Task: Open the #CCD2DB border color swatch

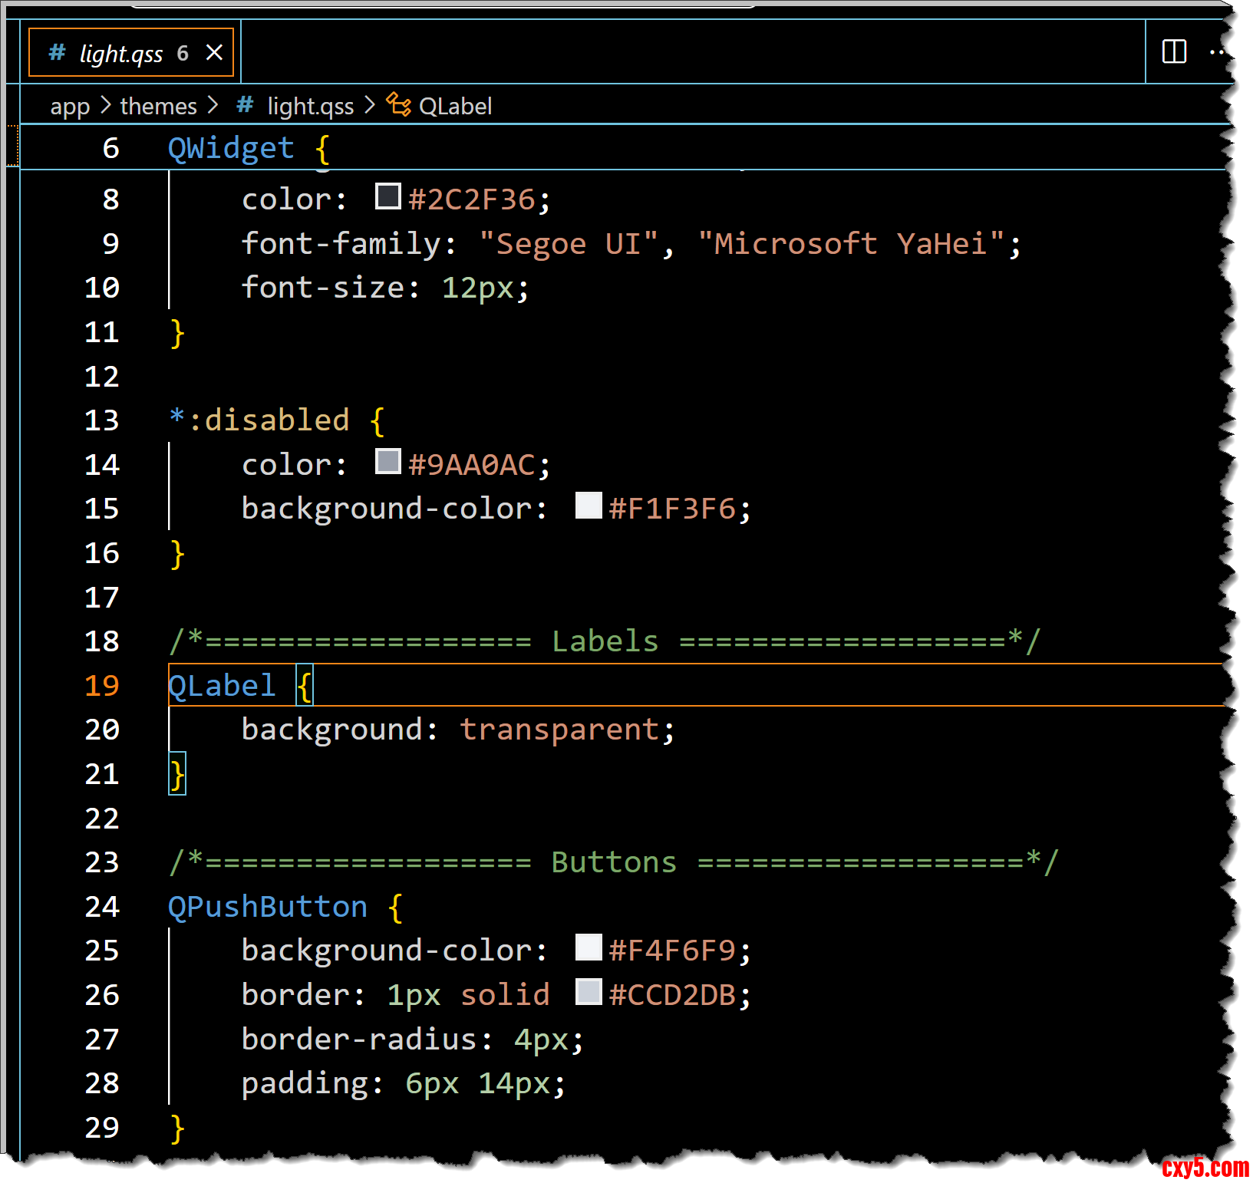Action: point(589,992)
